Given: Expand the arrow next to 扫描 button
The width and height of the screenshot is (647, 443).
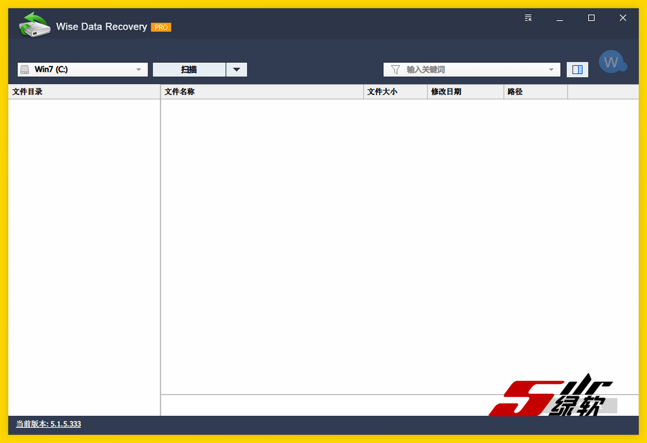Looking at the screenshot, I should click(x=236, y=69).
